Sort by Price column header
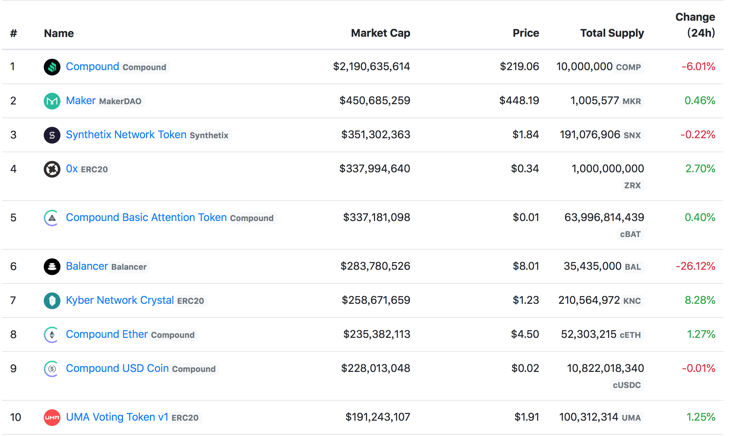Viewport: 732px width, 436px height. coord(526,33)
